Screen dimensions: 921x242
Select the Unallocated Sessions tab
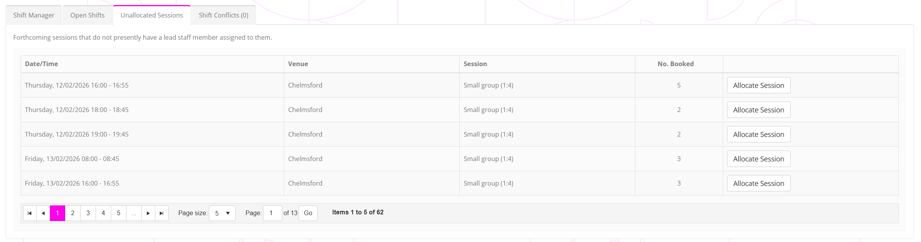151,15
